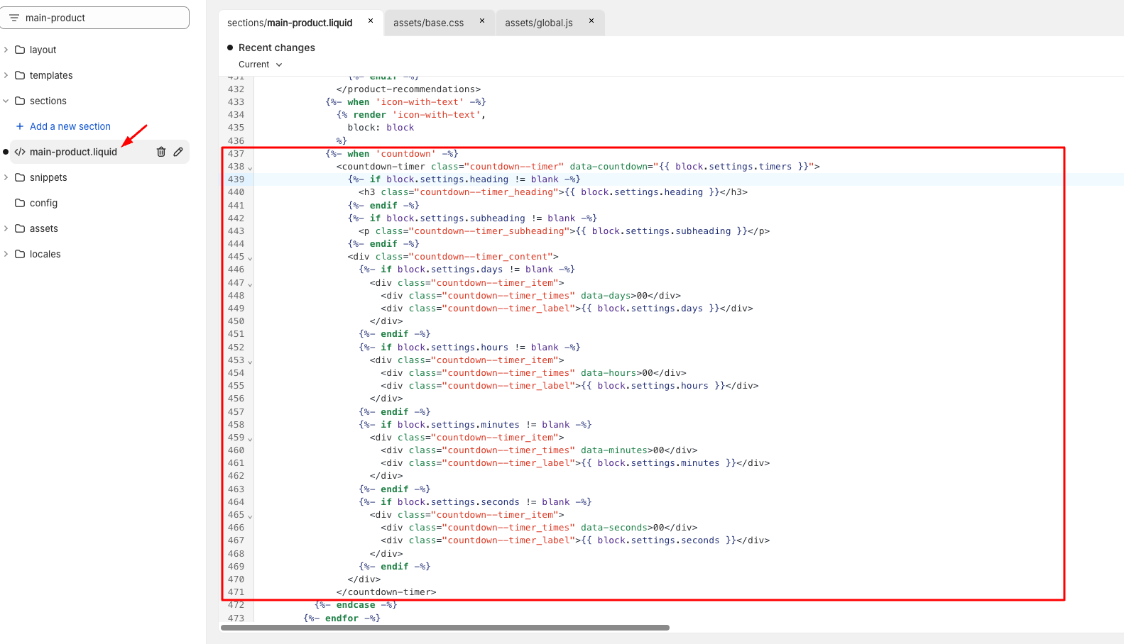Screen dimensions: 1124x644
Task: Open the templates folder label
Action: (x=51, y=75)
